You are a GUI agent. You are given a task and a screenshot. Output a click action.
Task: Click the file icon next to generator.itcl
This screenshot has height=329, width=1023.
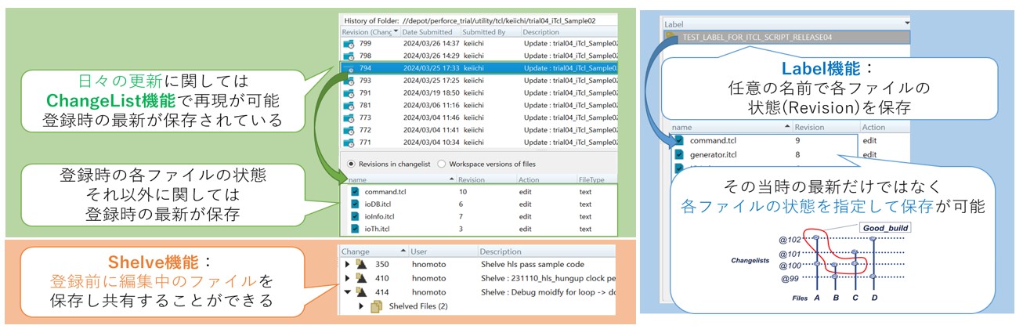pos(678,155)
